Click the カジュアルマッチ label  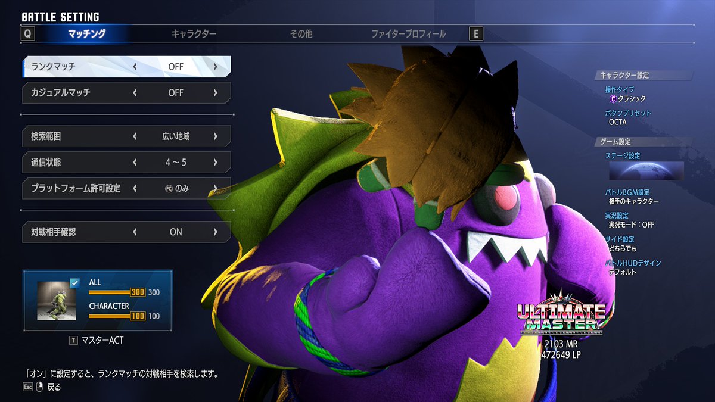(x=61, y=93)
